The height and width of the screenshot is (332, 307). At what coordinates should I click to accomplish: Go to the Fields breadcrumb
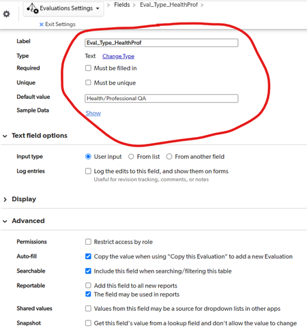pos(122,5)
